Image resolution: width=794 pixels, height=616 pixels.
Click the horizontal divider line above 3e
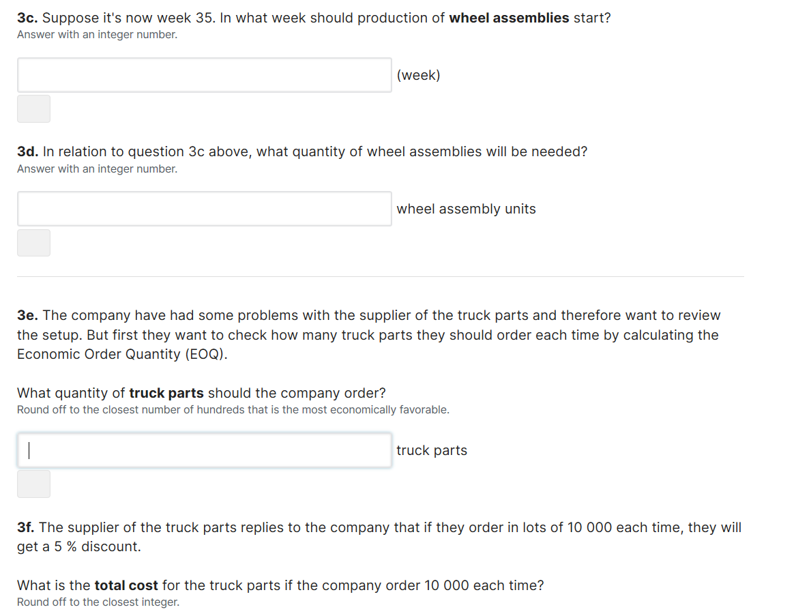tap(380, 276)
